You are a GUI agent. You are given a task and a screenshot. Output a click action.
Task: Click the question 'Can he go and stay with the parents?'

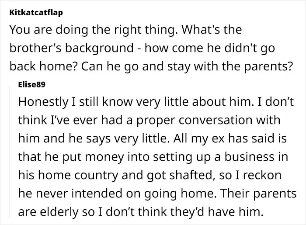[x=187, y=66]
